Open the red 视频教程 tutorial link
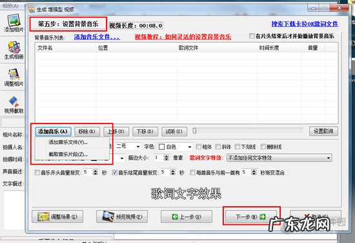Viewport: 355px width, 243px height. [183, 37]
